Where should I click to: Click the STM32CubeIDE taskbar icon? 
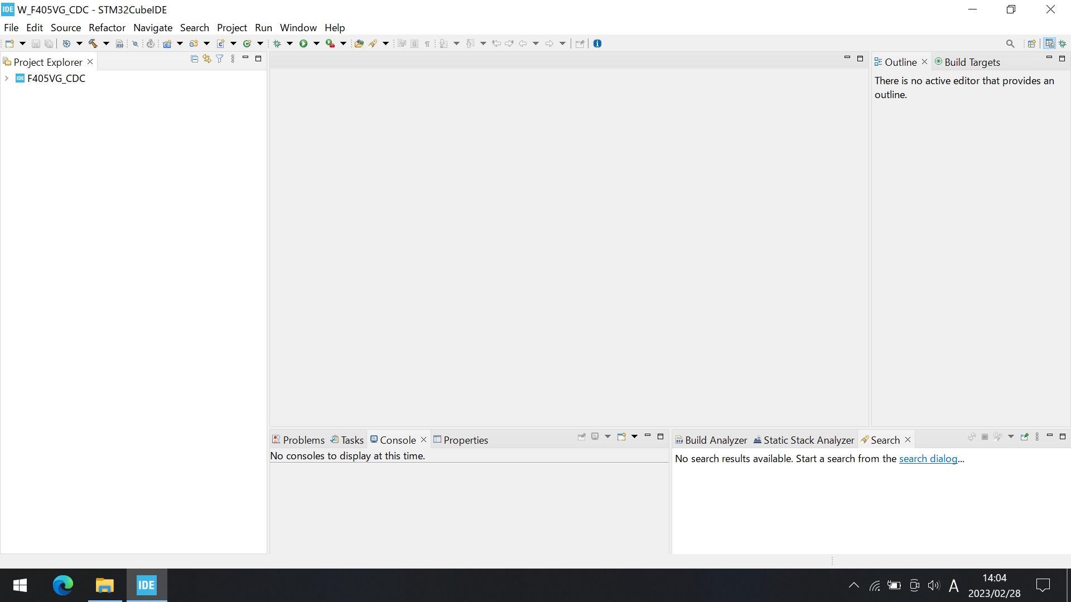pyautogui.click(x=146, y=585)
